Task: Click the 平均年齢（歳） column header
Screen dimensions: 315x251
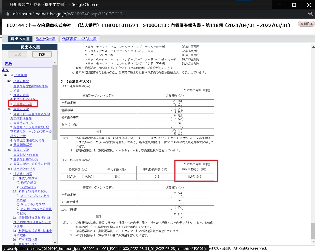Action: 118,169
